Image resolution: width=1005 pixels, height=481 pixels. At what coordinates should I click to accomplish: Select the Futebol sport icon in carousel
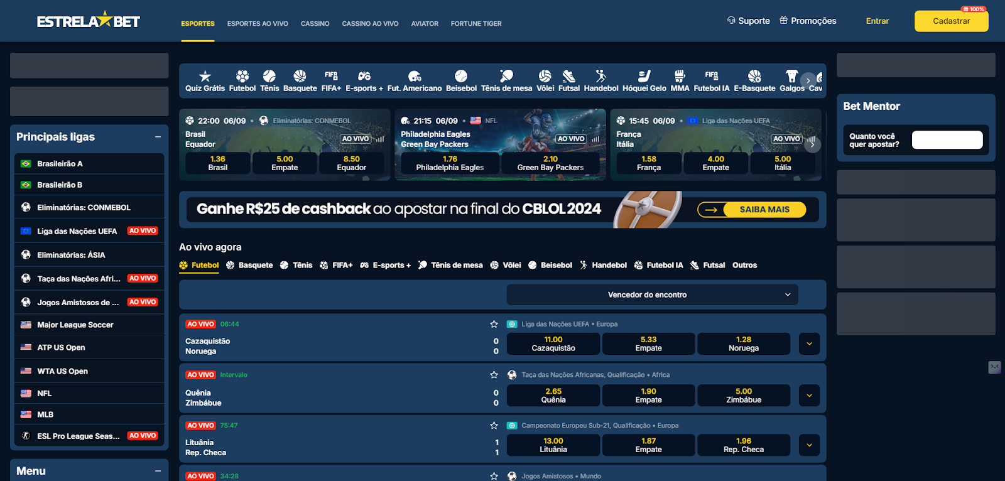242,76
